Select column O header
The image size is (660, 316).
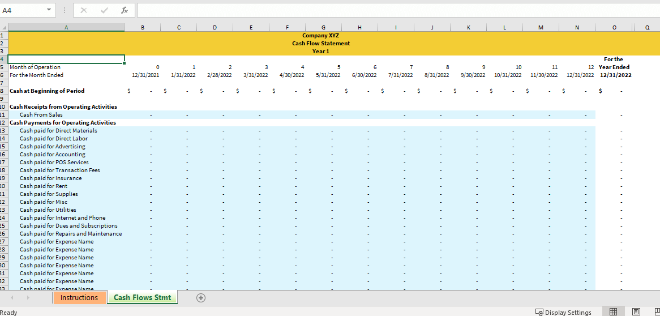614,27
